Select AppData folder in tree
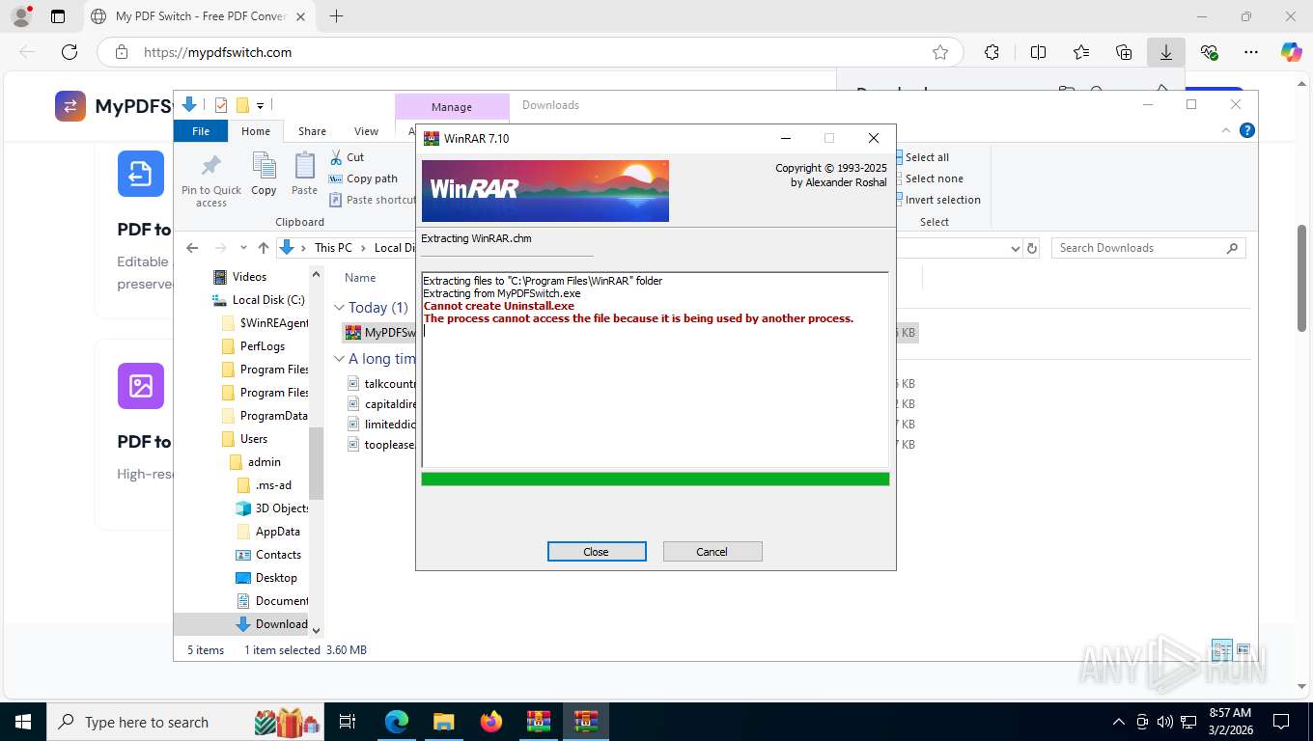 click(268, 532)
